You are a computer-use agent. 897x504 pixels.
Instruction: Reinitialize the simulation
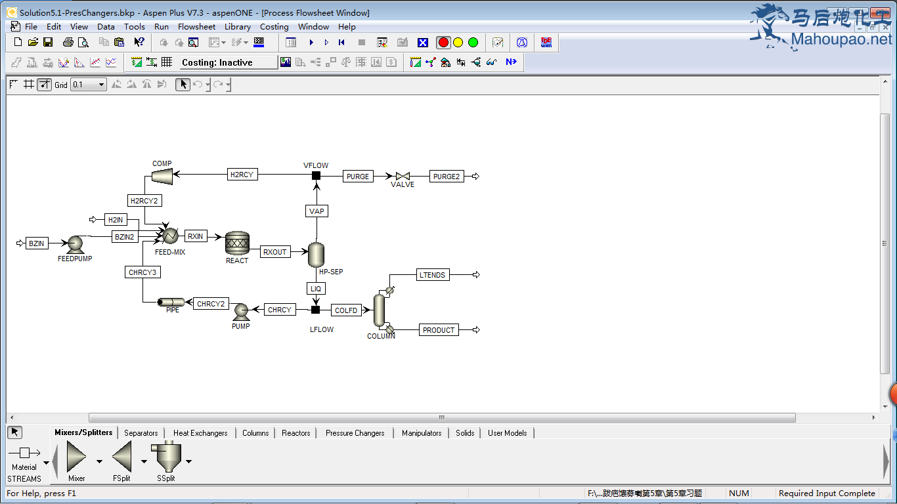click(x=341, y=42)
